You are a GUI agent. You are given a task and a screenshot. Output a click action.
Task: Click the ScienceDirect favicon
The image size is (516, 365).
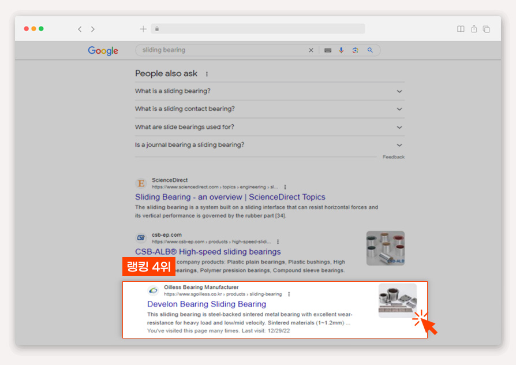point(141,183)
